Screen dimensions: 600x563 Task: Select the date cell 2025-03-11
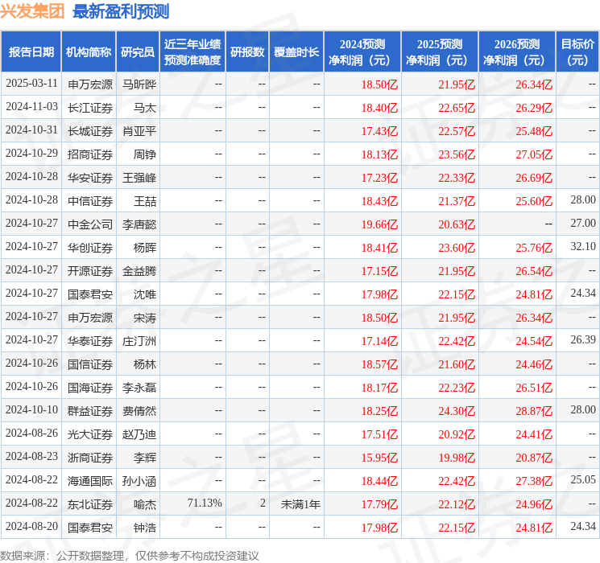(31, 84)
